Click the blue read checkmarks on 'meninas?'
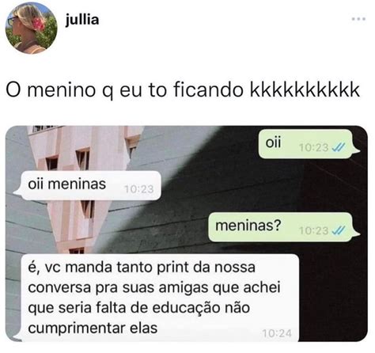 (x=338, y=231)
